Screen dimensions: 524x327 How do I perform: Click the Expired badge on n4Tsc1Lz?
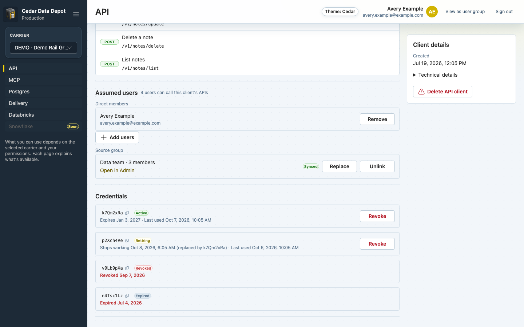(x=142, y=296)
